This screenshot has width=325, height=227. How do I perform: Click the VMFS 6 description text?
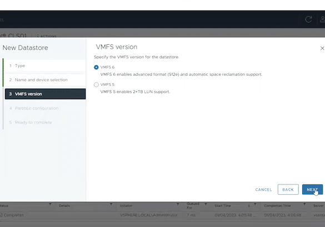click(x=181, y=74)
